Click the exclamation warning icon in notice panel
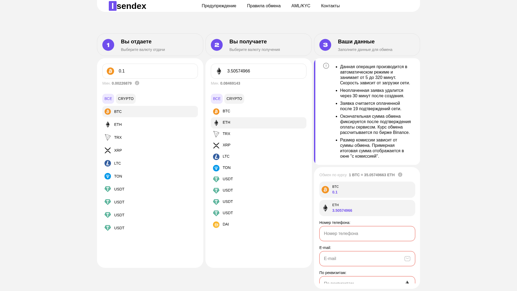This screenshot has width=517, height=291. pos(326,66)
